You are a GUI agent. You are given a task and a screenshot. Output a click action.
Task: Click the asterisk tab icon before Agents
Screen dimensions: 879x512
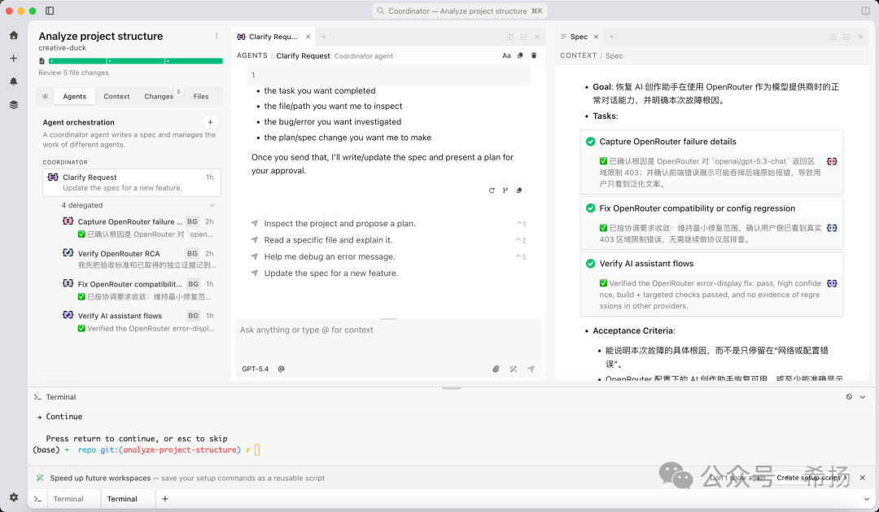pyautogui.click(x=46, y=96)
